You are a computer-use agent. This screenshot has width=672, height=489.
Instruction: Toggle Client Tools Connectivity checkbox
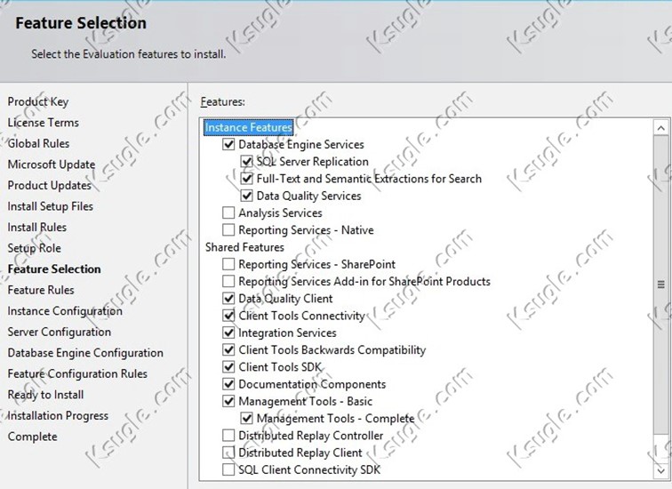click(228, 316)
